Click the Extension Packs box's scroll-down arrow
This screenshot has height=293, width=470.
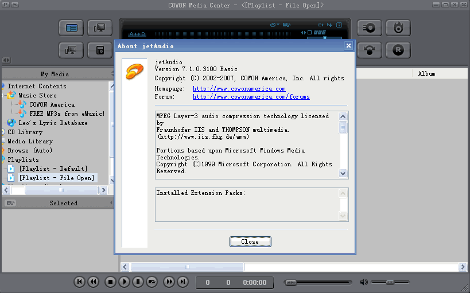343,216
